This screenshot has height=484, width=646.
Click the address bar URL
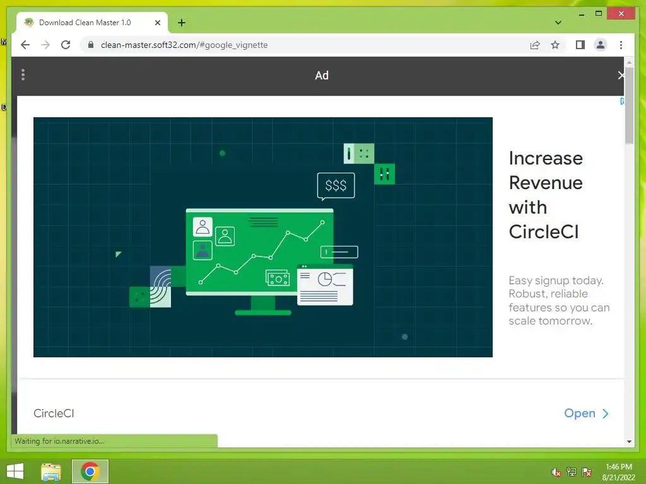pyautogui.click(x=184, y=45)
